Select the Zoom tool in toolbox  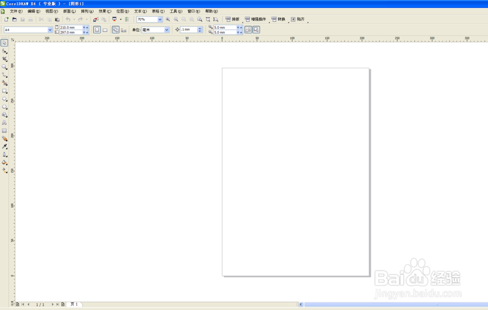pos(4,67)
